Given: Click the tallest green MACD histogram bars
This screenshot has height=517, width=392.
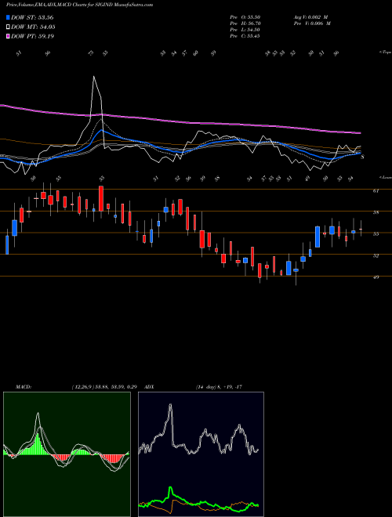Looking at the screenshot, I should point(38,443).
